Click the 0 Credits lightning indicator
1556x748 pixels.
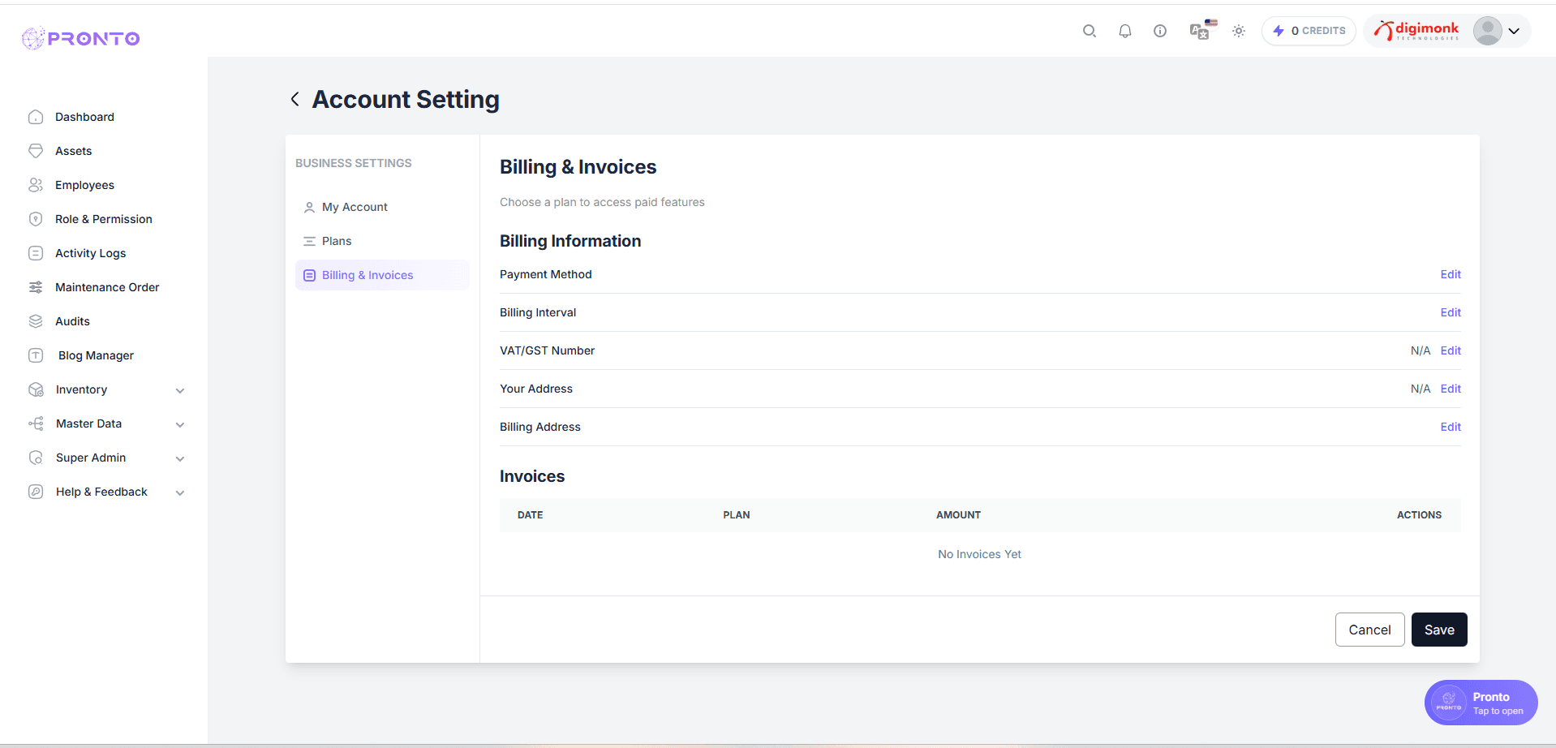point(1308,31)
